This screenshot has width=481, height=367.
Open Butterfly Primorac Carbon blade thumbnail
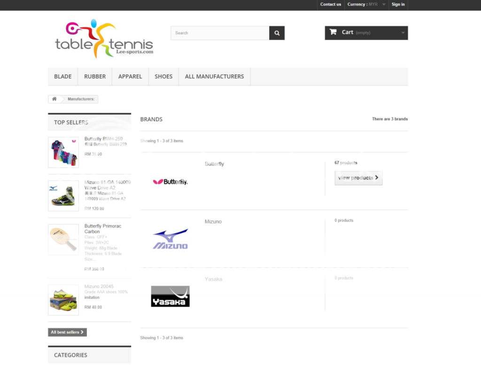tap(63, 239)
